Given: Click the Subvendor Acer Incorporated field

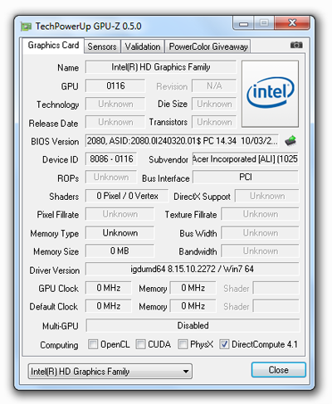Looking at the screenshot, I should pyautogui.click(x=246, y=159).
